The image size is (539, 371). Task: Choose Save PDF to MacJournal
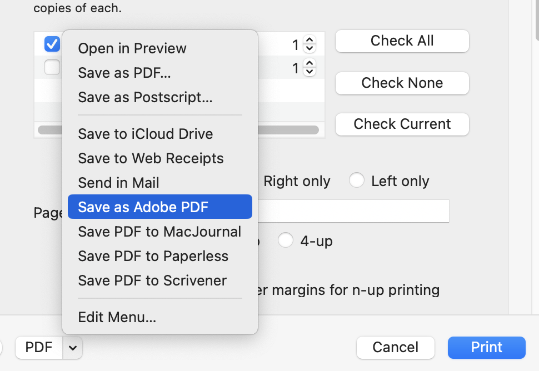(x=159, y=232)
